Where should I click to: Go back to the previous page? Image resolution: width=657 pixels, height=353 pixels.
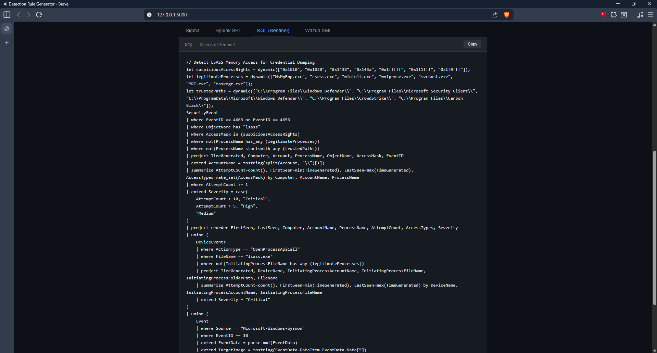(x=19, y=15)
